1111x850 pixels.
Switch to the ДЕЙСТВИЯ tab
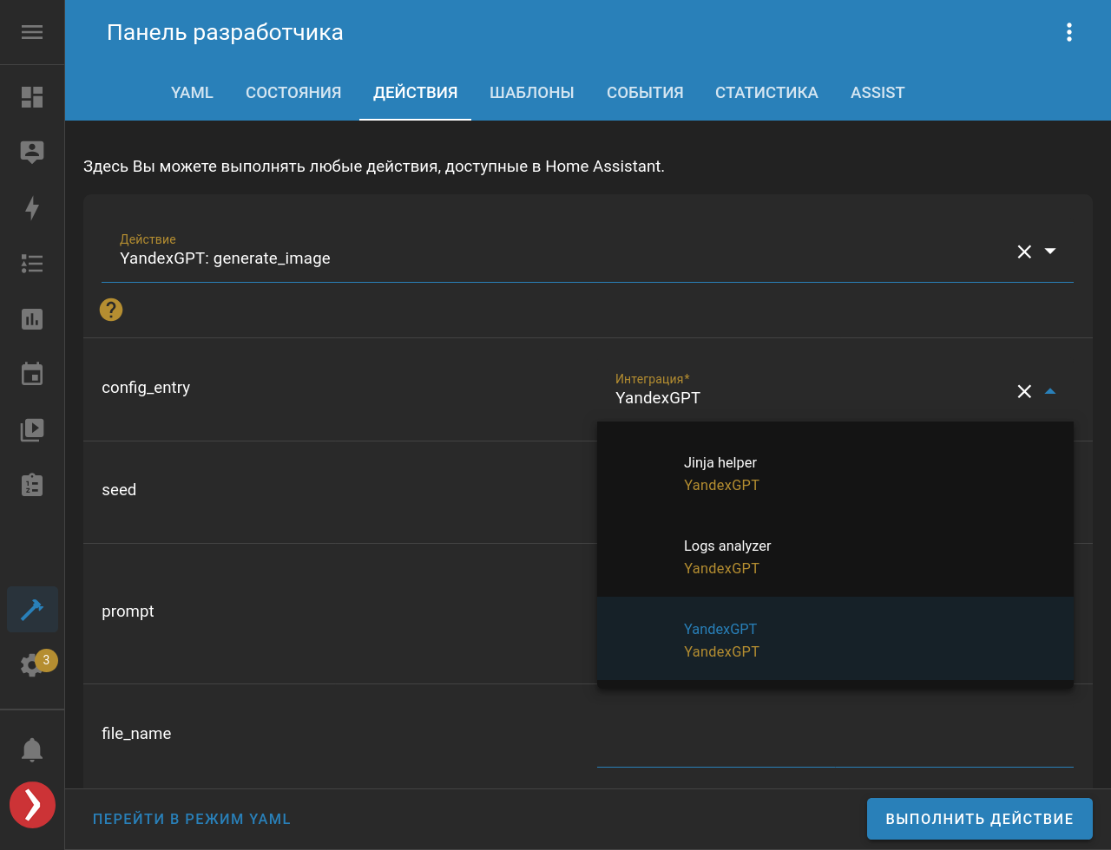tap(415, 93)
